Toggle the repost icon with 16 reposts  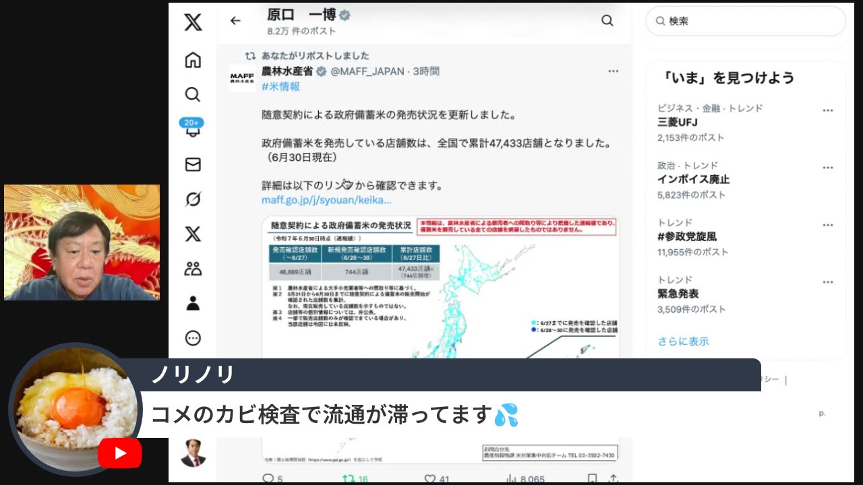(x=348, y=479)
